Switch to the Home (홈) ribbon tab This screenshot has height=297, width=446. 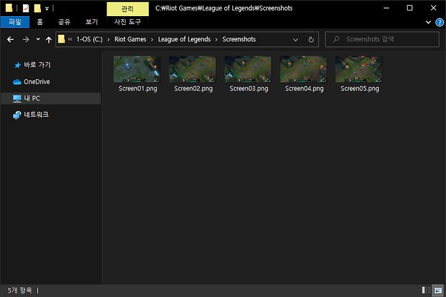tap(40, 22)
